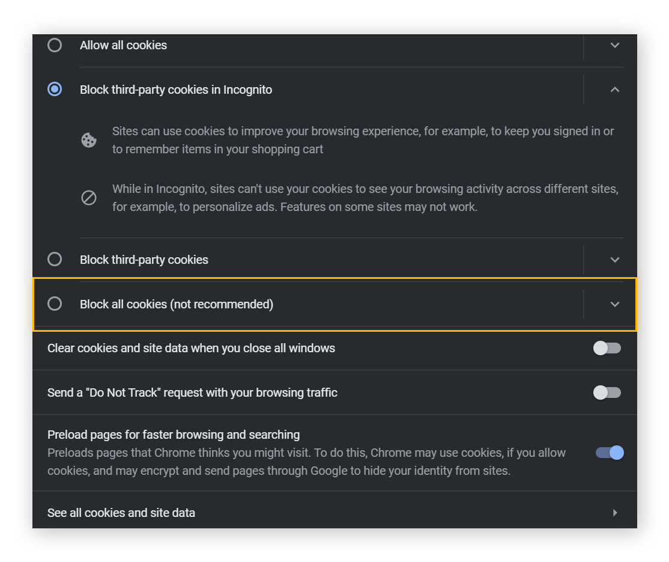
Task: Enable clearing cookies when all windows close
Action: pos(607,347)
